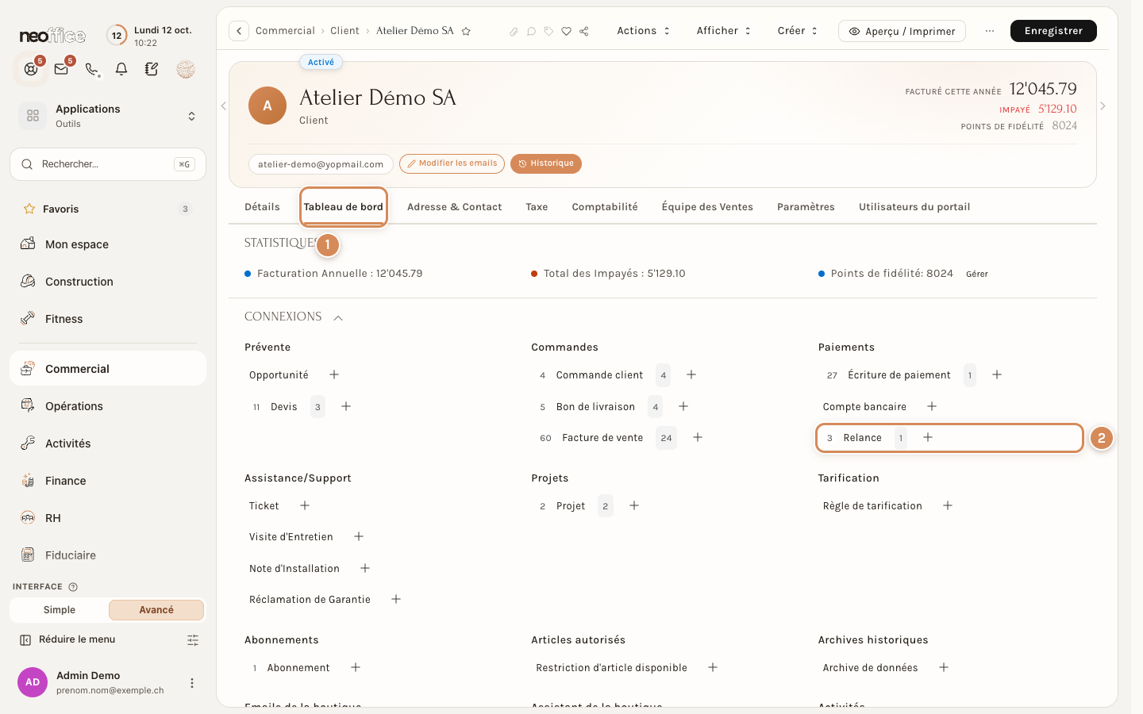Open the three-dot more options menu

tap(989, 31)
